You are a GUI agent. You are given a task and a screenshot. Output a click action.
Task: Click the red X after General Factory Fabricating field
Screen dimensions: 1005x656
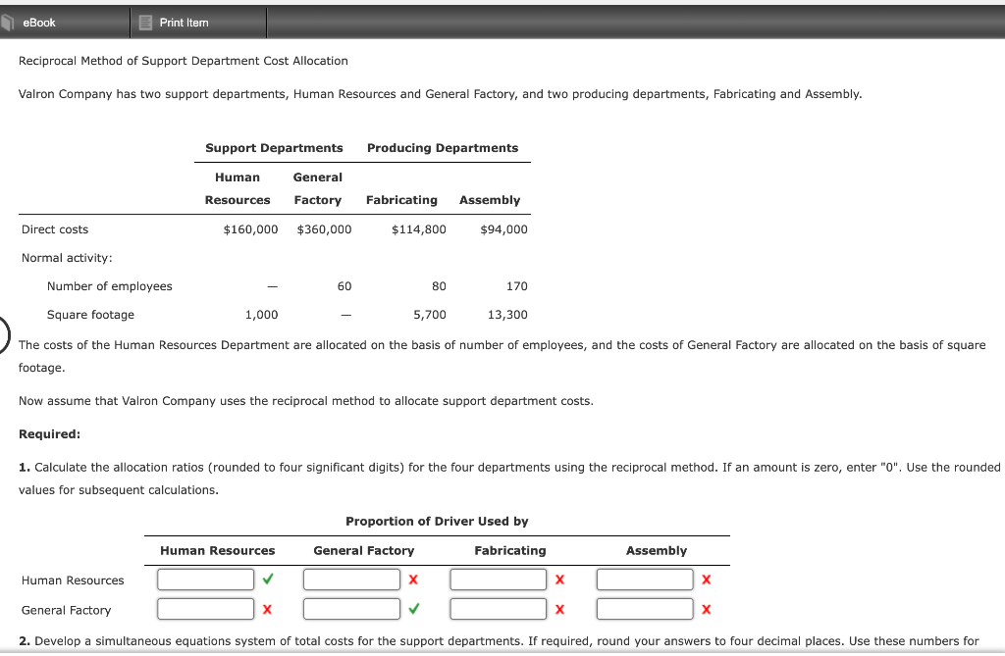pyautogui.click(x=560, y=609)
